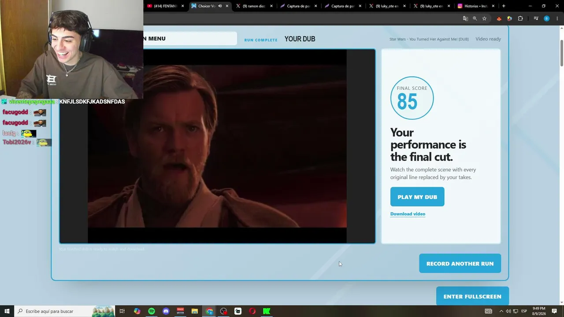Change the ESP input language
Image resolution: width=564 pixels, height=317 pixels.
(524, 311)
